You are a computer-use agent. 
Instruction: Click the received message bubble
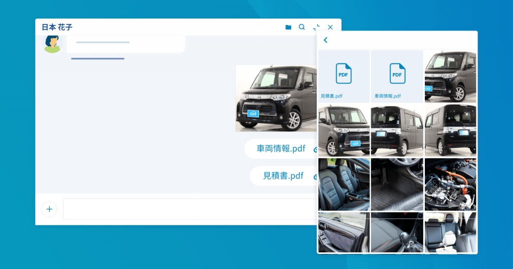click(x=126, y=44)
